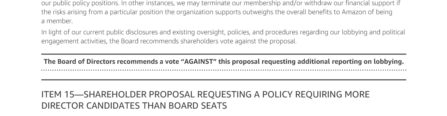Screen dimensions: 447x116
Task: Click "The Board of Directors" bold phrase
Action: [79, 62]
